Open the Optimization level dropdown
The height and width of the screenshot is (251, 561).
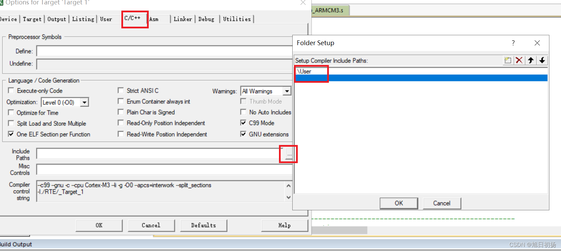coord(84,102)
